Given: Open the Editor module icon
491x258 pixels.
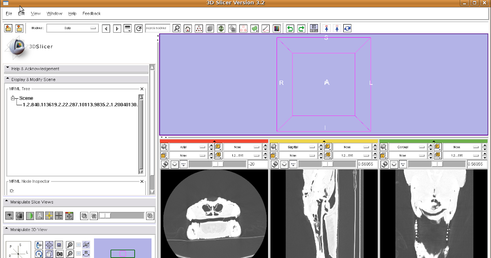Looking at the screenshot, I should click(x=254, y=29).
